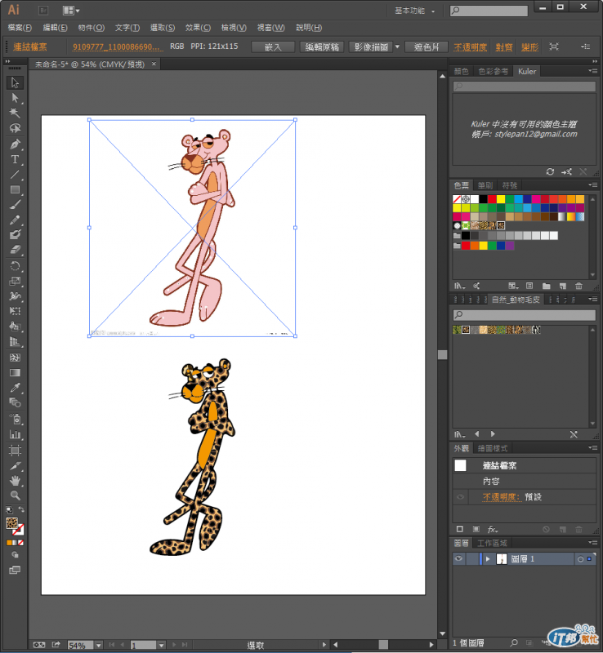The image size is (603, 653).
Task: Select the Artboard tool
Action: coord(15,451)
